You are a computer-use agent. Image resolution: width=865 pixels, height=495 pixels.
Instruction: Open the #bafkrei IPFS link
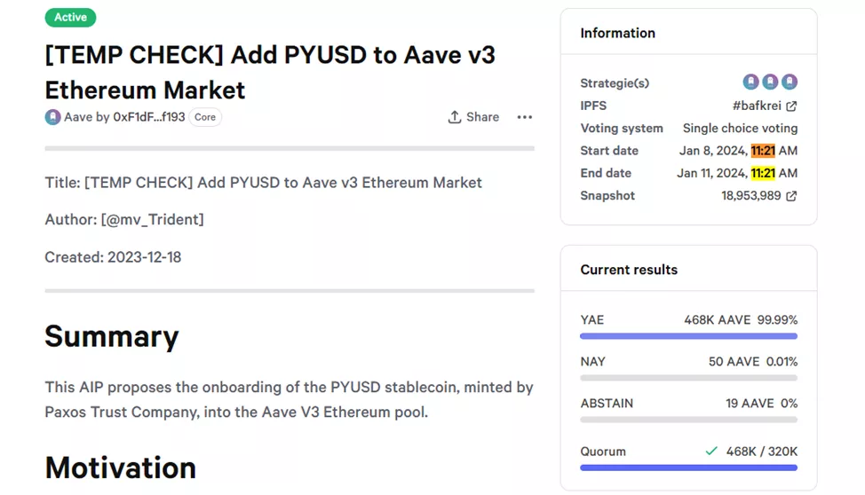pos(757,106)
